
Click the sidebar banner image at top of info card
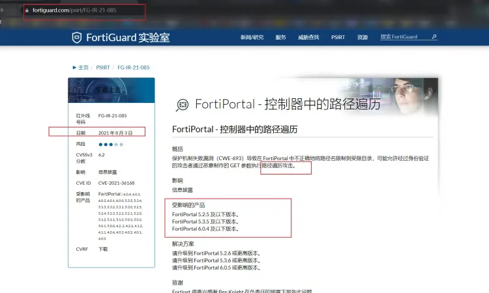click(x=111, y=91)
